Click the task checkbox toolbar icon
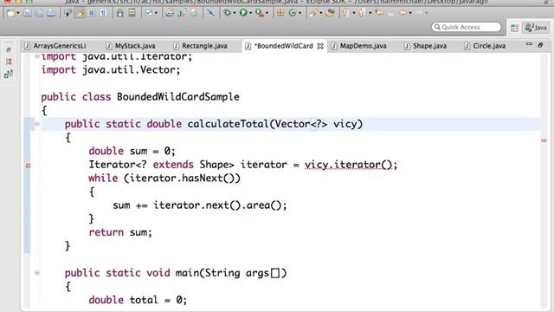554x312 pixels. 148,13
